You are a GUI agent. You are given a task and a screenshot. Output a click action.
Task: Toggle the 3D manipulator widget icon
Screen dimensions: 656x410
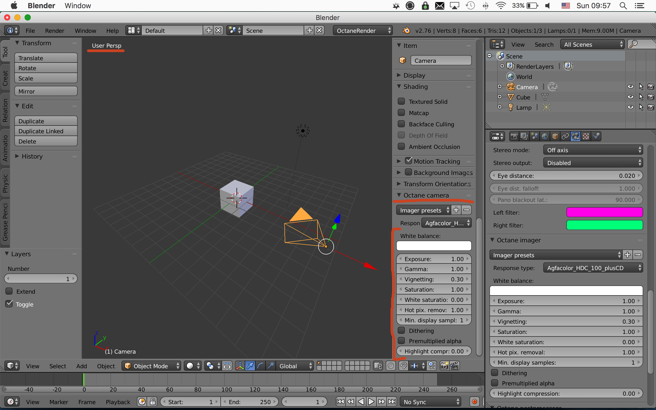coord(240,366)
